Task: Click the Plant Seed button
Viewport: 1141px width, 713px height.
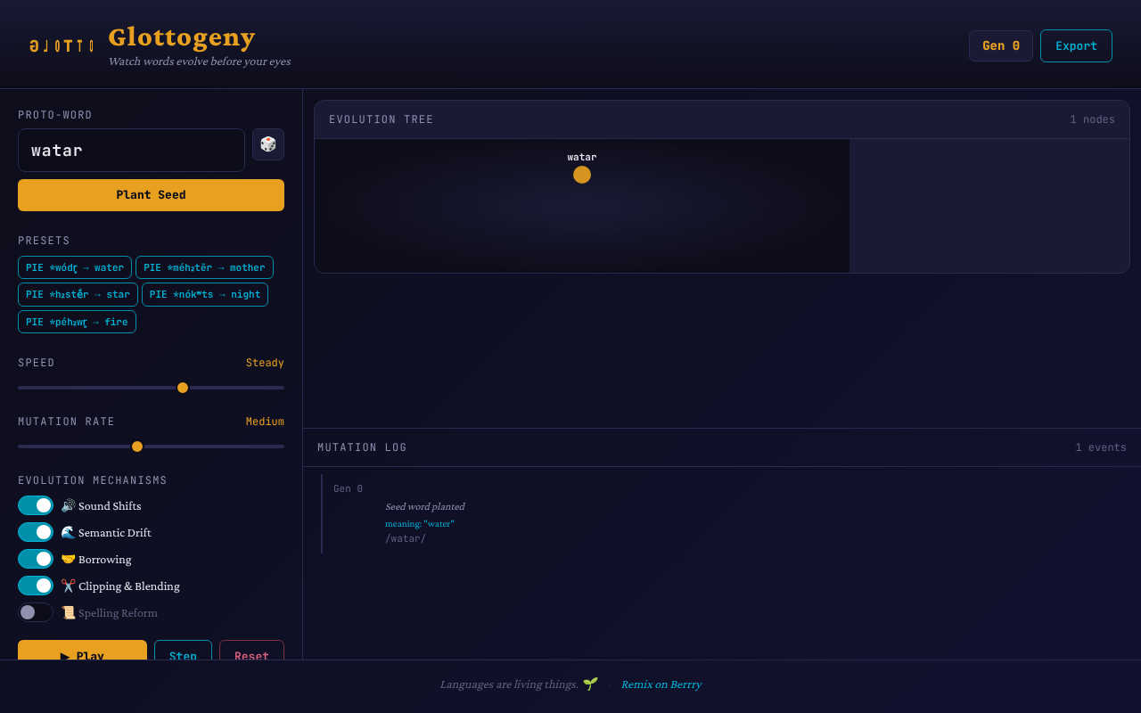Action: pos(151,194)
